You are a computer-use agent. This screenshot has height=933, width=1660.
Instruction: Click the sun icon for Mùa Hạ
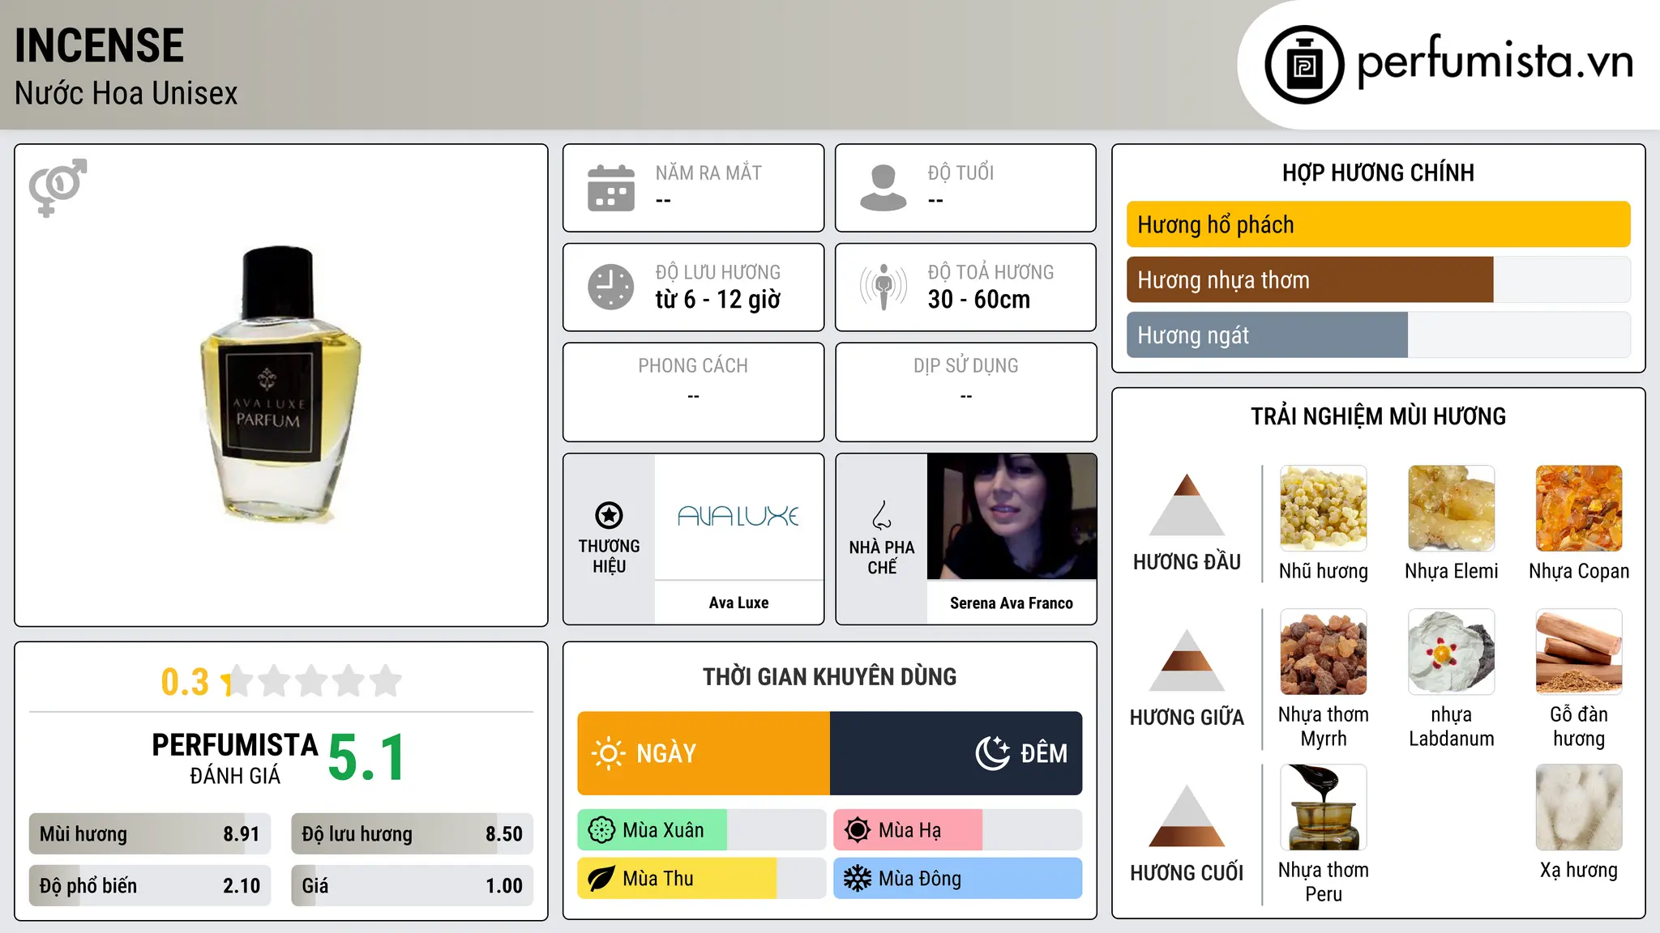pyautogui.click(x=858, y=830)
